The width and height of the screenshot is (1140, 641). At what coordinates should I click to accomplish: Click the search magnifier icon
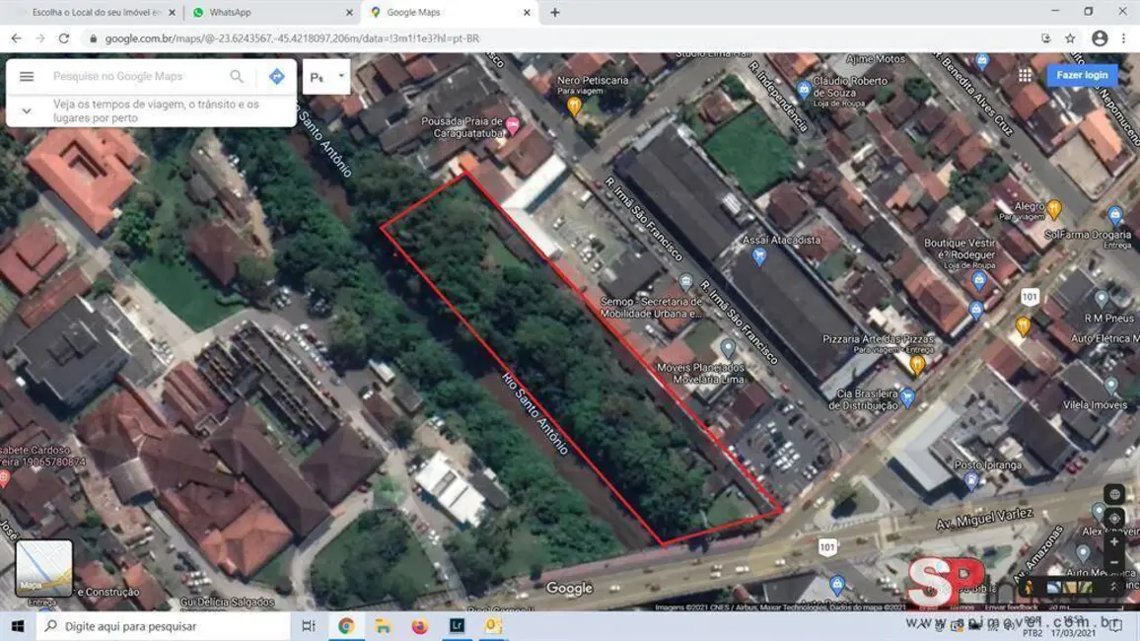click(x=237, y=76)
